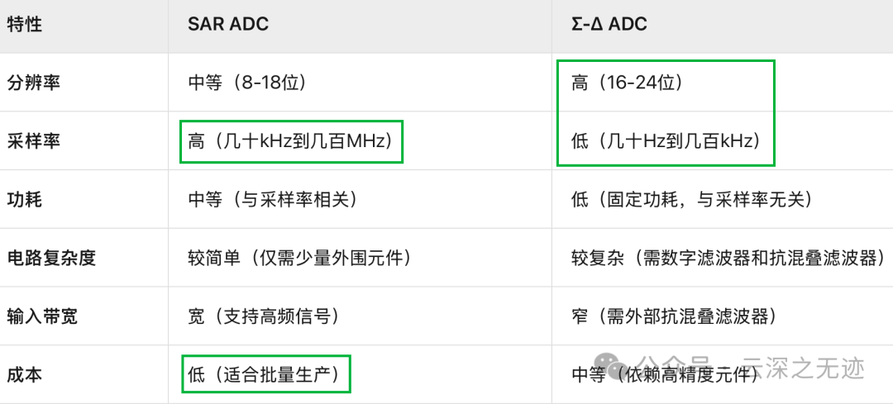Click the 功耗 row label

pos(25,200)
